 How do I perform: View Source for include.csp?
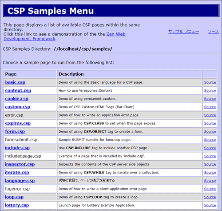coord(210,148)
